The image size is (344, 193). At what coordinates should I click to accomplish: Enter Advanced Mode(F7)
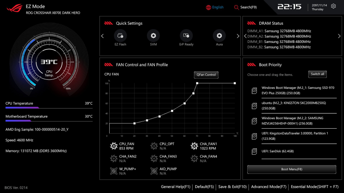click(x=269, y=187)
